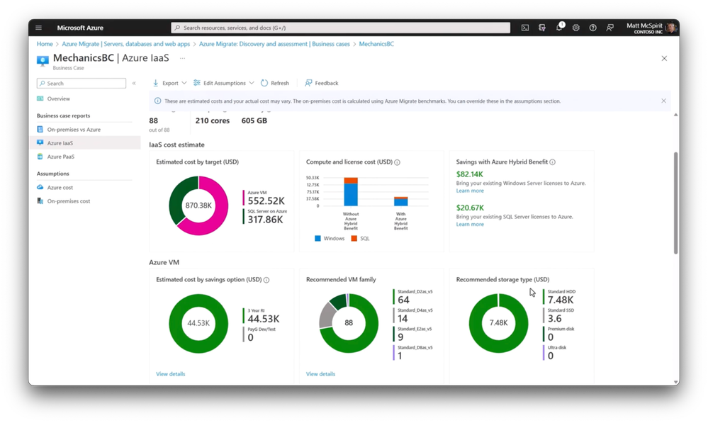Click the Without Azure Hybrid Benefit bar
The width and height of the screenshot is (708, 423).
[351, 192]
